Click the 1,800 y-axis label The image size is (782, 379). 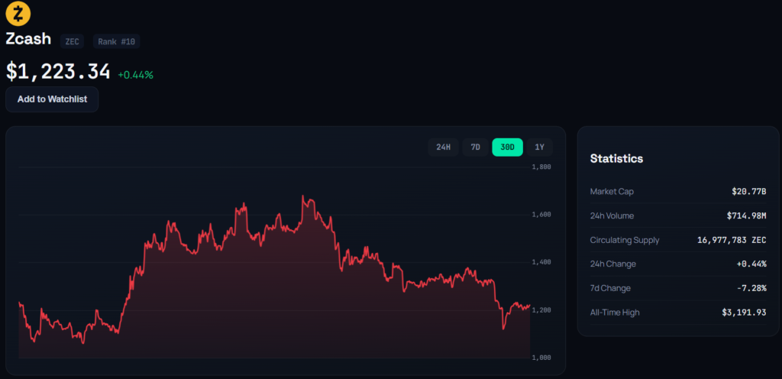coord(541,167)
